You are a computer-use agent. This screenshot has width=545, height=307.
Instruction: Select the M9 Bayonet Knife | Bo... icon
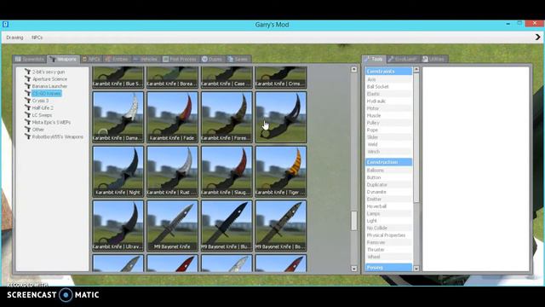pos(281,225)
